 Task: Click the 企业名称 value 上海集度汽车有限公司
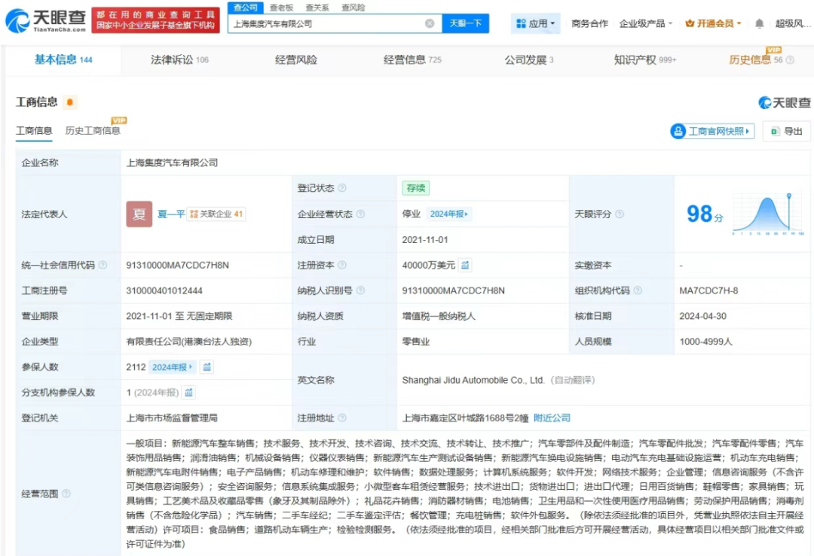pyautogui.click(x=172, y=163)
